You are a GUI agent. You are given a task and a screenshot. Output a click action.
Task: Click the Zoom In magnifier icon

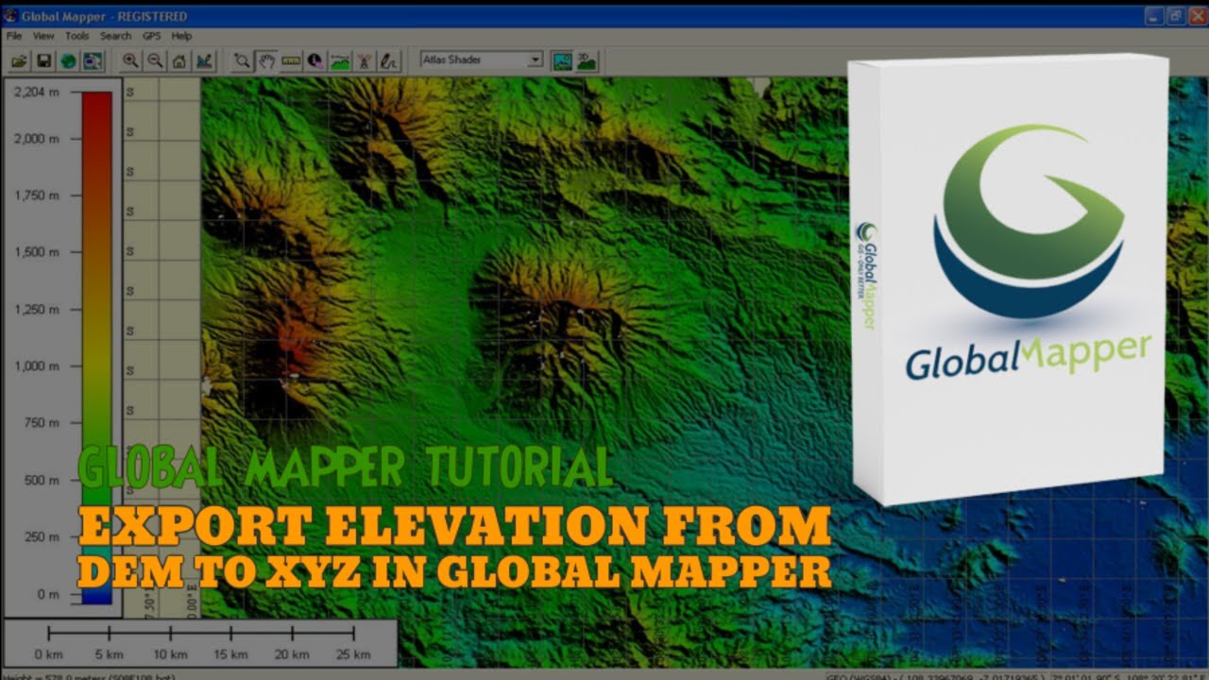[x=130, y=60]
